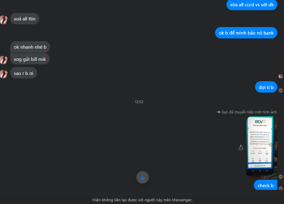Click sender avatar beside "sao r b ơi"
Viewport: 284px width, 204px height.
point(4,74)
